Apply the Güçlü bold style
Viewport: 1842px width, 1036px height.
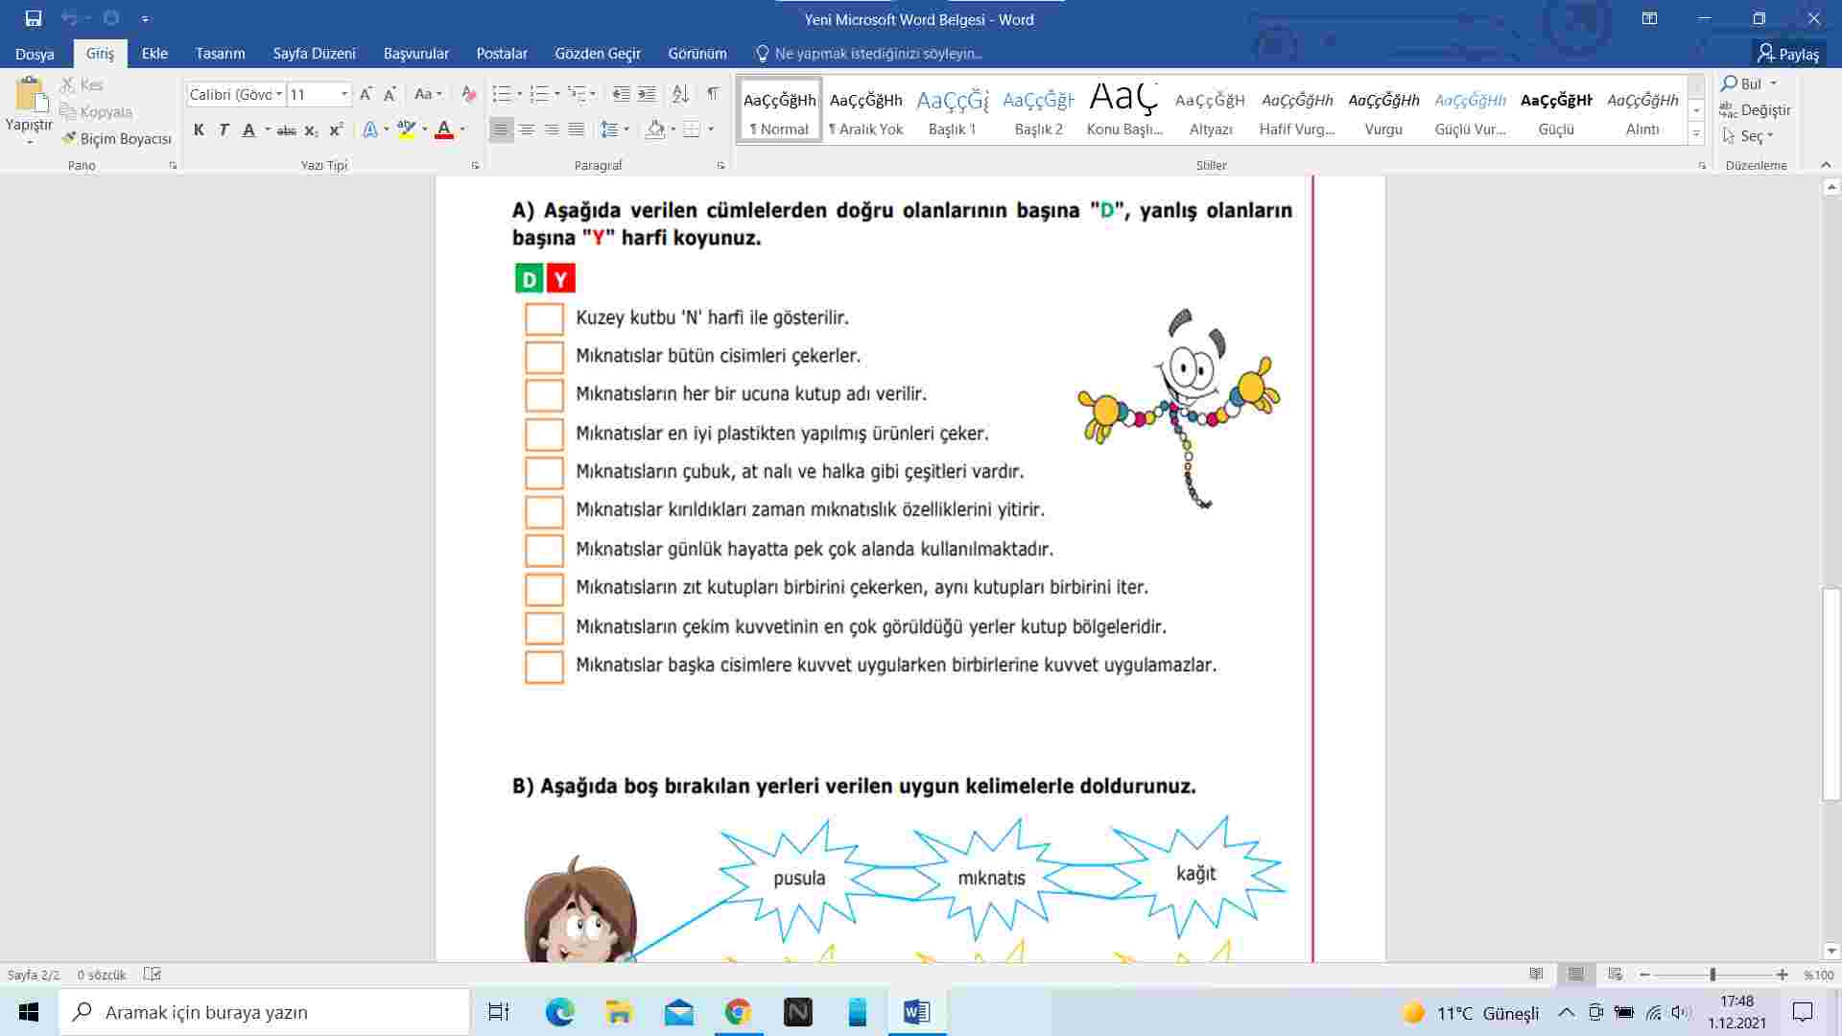pos(1555,111)
